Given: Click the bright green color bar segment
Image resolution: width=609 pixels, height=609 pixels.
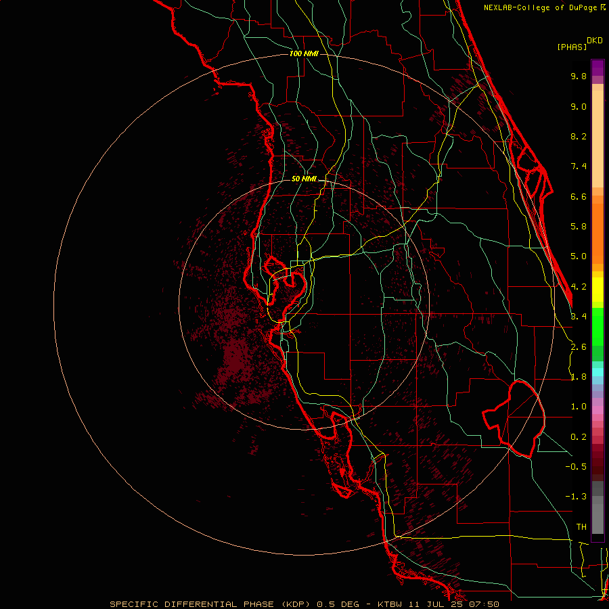Looking at the screenshot, I should tap(597, 325).
